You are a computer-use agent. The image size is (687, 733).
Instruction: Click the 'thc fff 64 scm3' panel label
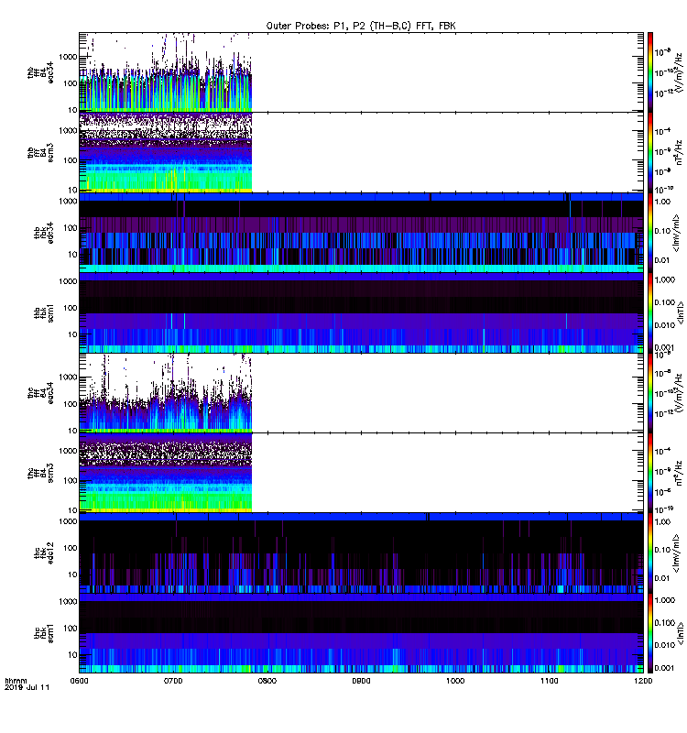[40, 473]
